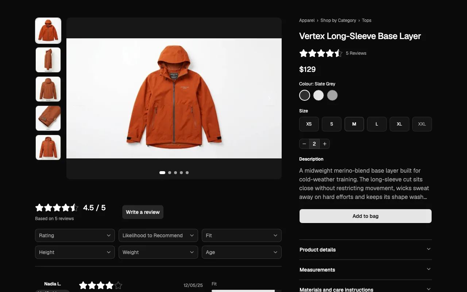467x292 pixels.
Task: Open the Height filter dropdown
Action: [75, 252]
